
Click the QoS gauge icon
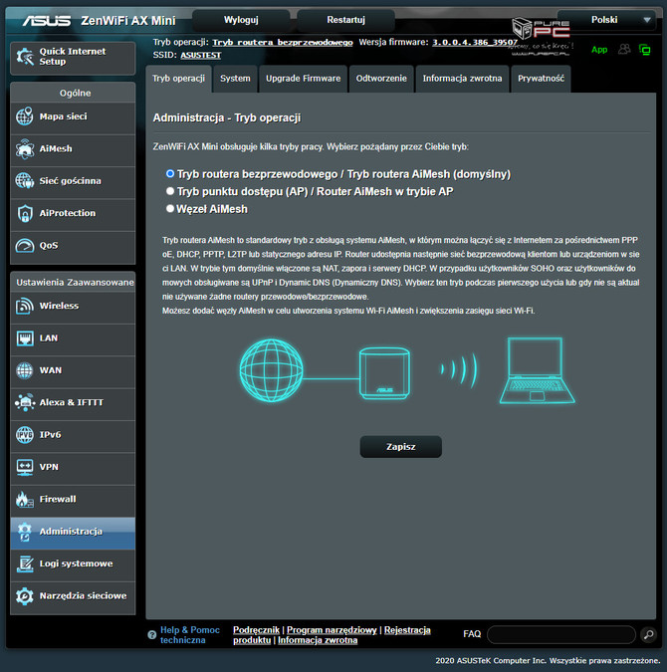(25, 246)
